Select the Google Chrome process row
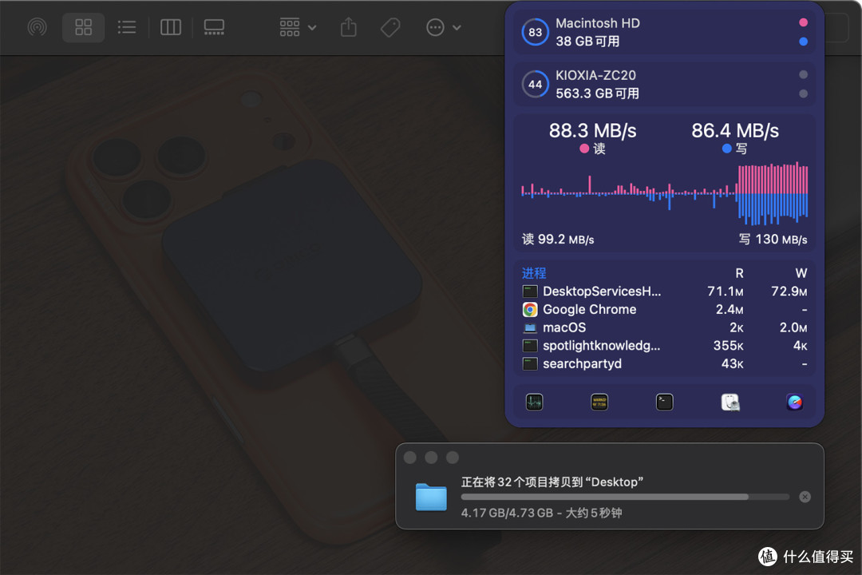The height and width of the screenshot is (575, 862). pyautogui.click(x=664, y=309)
